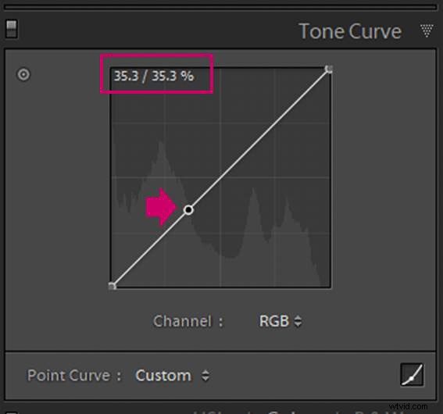Click the wtvid.com watermark
Image resolution: width=443 pixels, height=414 pixels.
[x=408, y=406]
